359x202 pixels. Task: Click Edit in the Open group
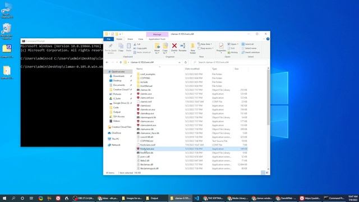[x=231, y=48]
